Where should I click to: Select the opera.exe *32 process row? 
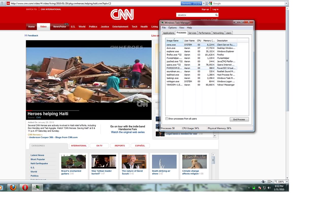click(201, 65)
